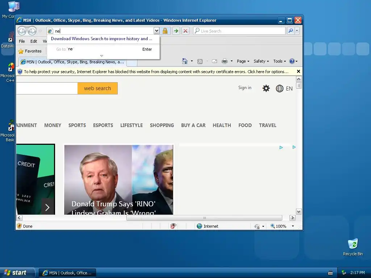
Task: Open the Edit menu
Action: coord(34,41)
